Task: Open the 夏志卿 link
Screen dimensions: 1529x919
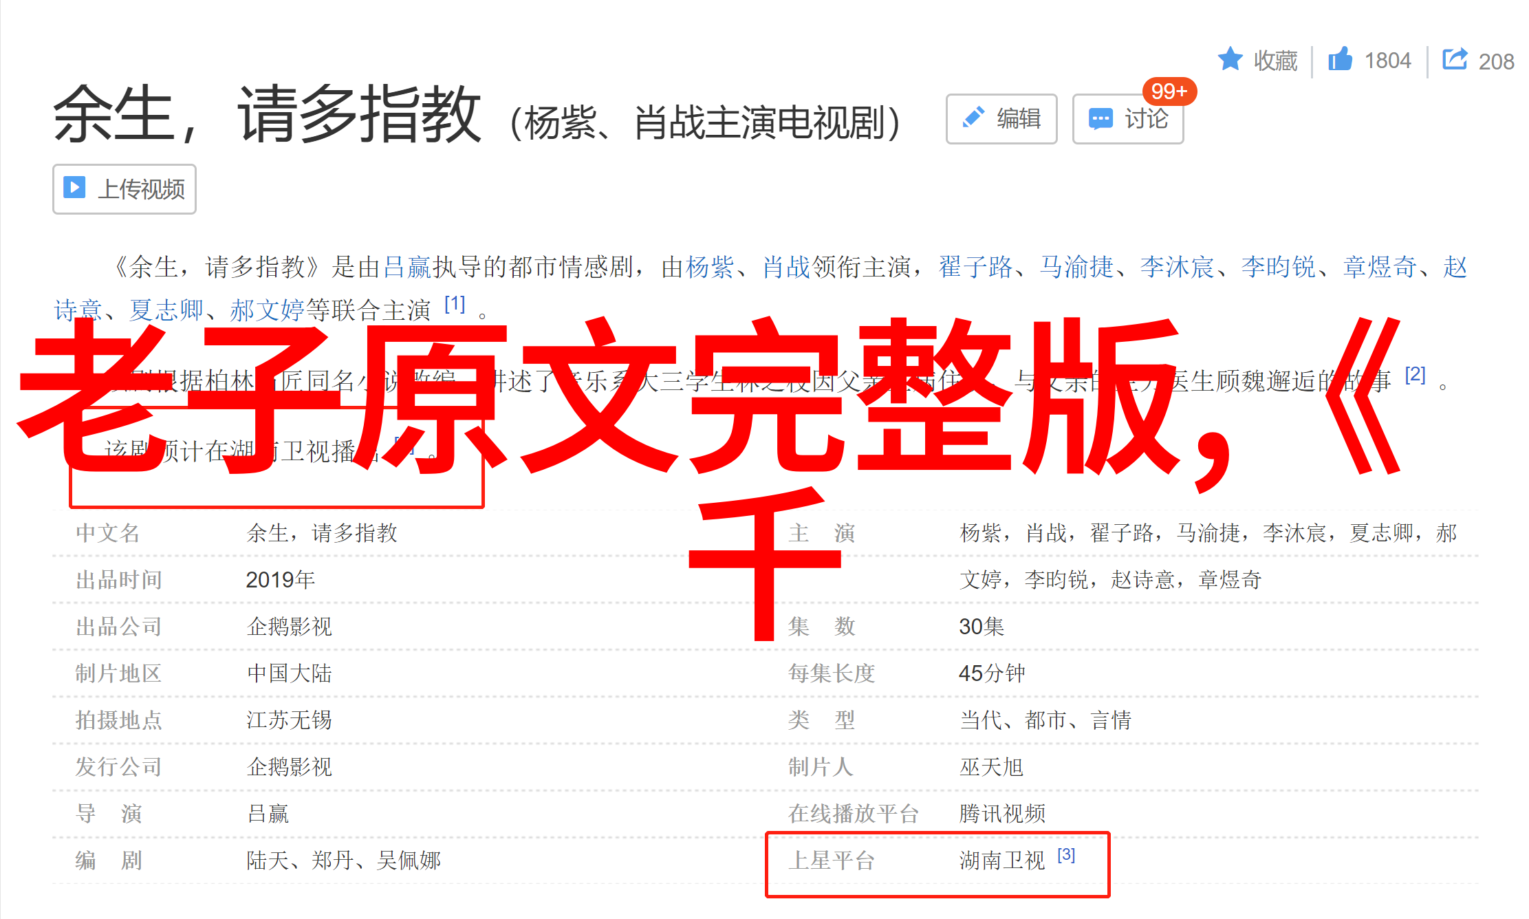Action: (x=166, y=310)
